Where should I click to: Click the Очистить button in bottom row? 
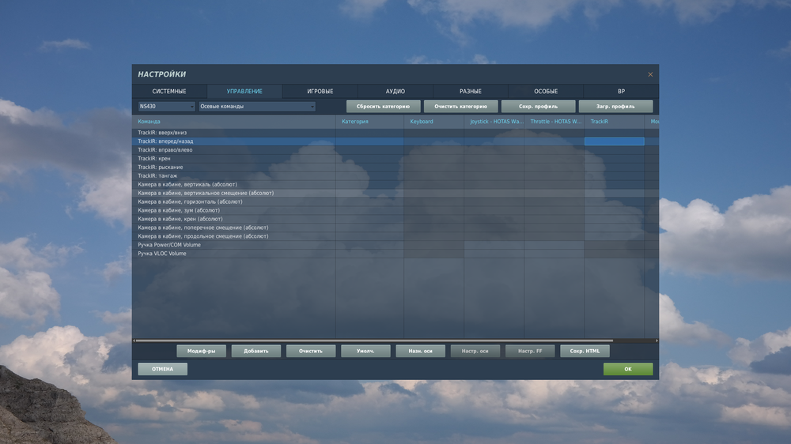pos(311,351)
